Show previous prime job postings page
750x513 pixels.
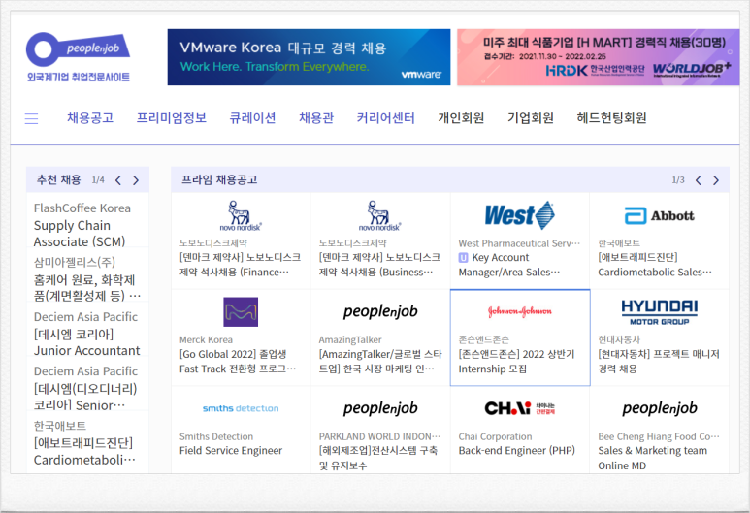click(x=699, y=180)
